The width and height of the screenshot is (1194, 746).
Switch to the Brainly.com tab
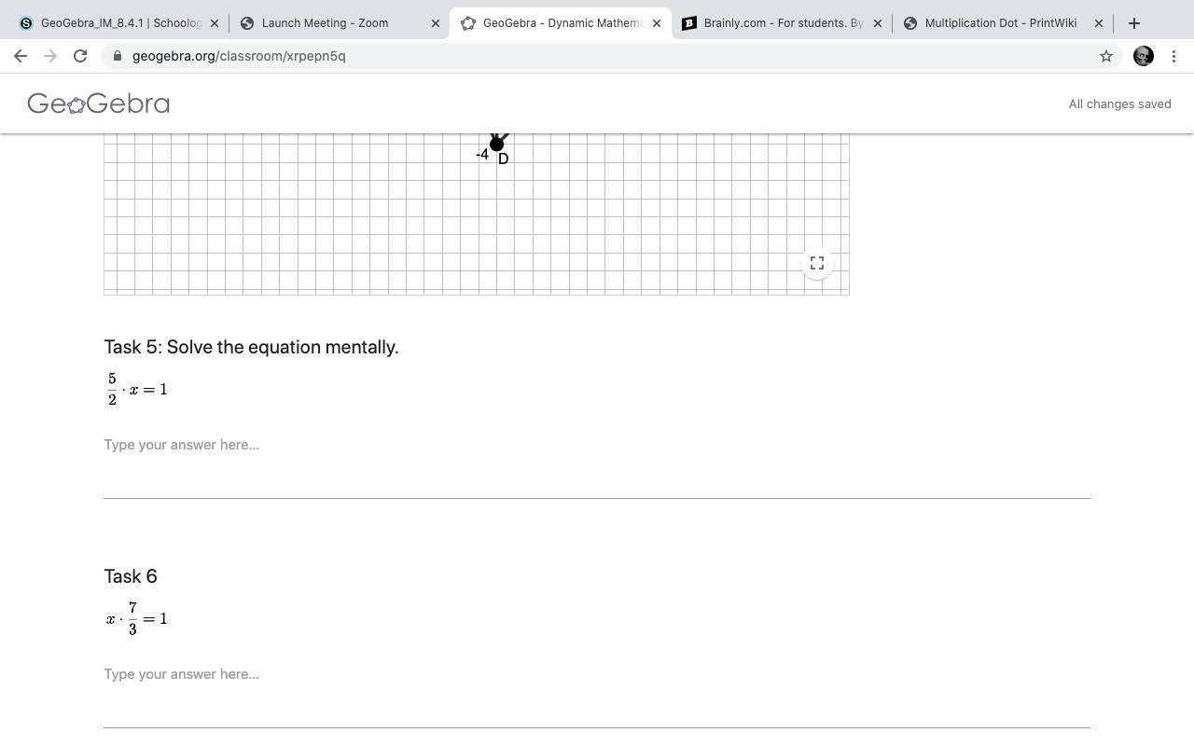[x=782, y=23]
